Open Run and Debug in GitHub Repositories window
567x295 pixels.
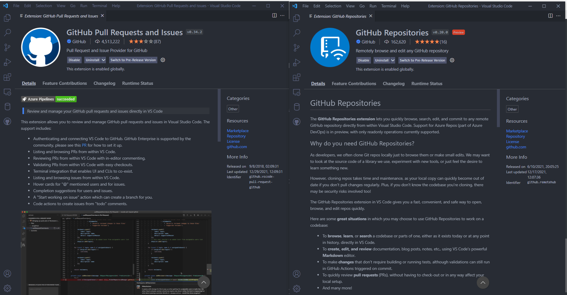pyautogui.click(x=297, y=62)
